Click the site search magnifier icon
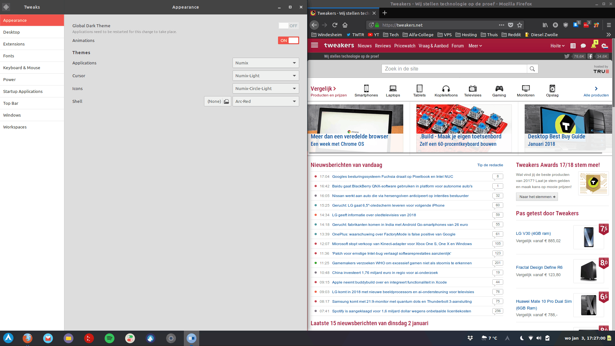The height and width of the screenshot is (346, 615). (532, 69)
